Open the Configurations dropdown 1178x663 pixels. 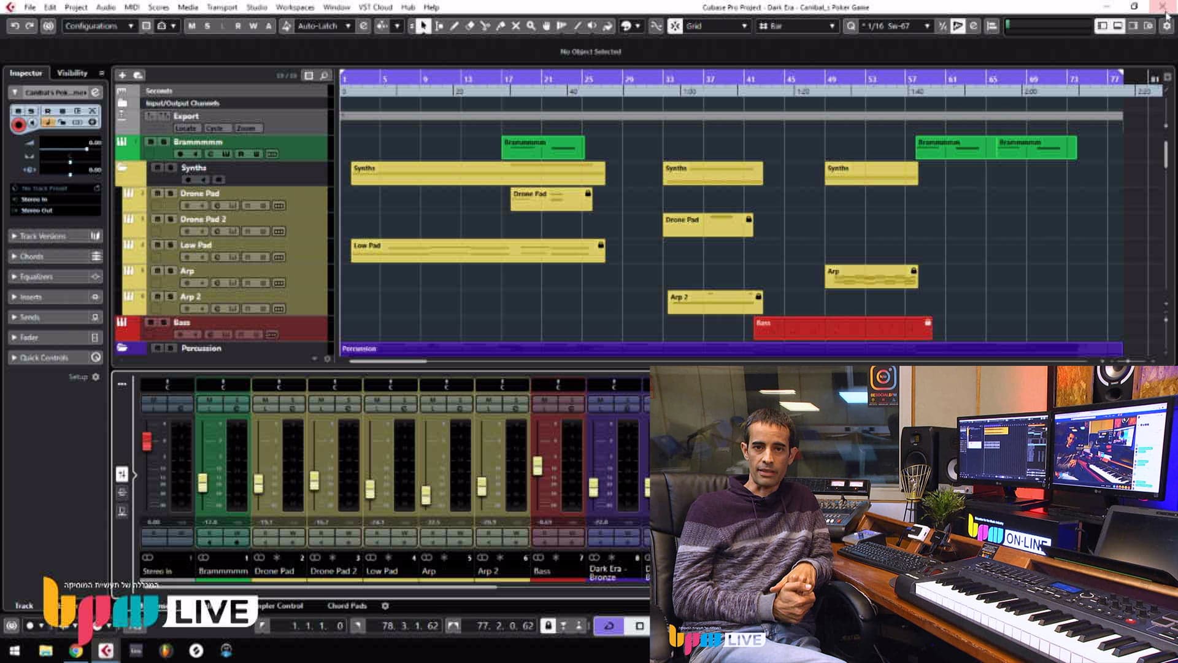click(x=99, y=26)
